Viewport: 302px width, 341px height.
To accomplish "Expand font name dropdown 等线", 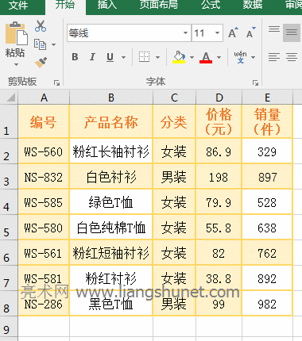I will point(185,33).
